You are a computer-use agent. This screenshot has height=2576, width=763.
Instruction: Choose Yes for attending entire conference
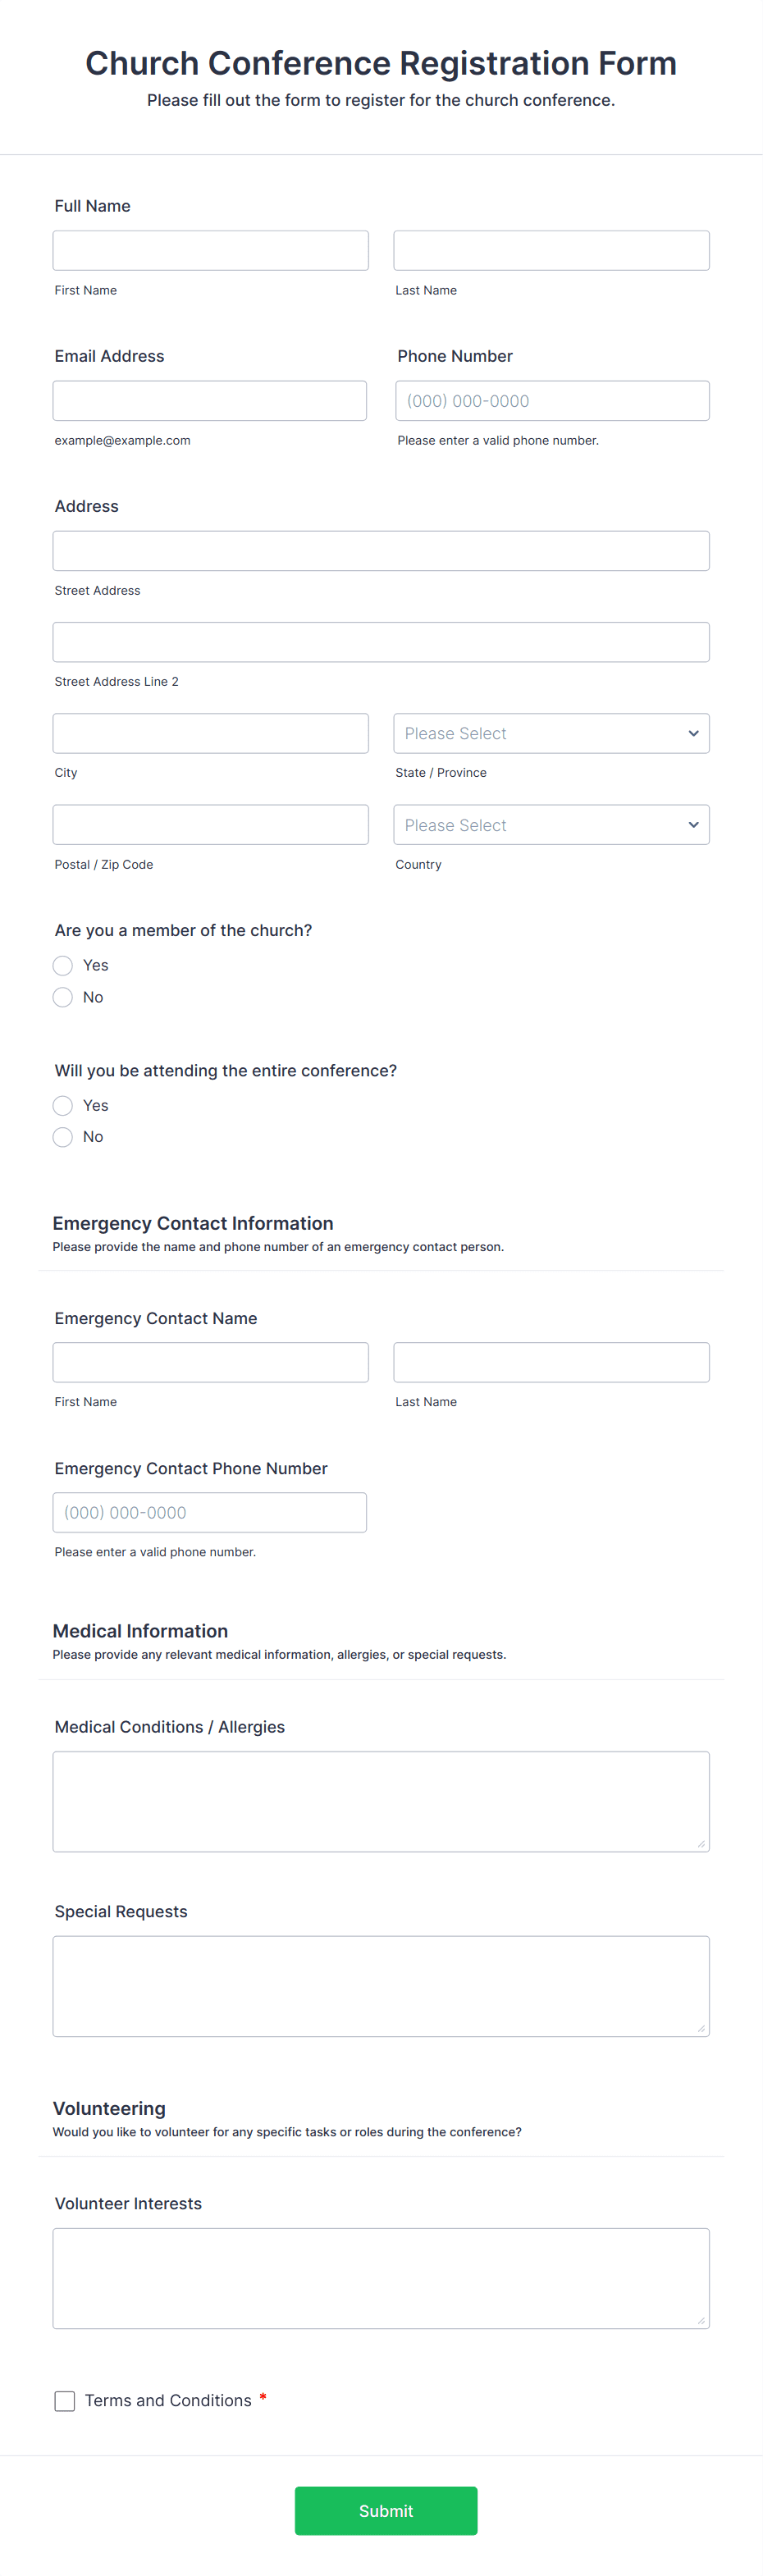pos(63,1105)
